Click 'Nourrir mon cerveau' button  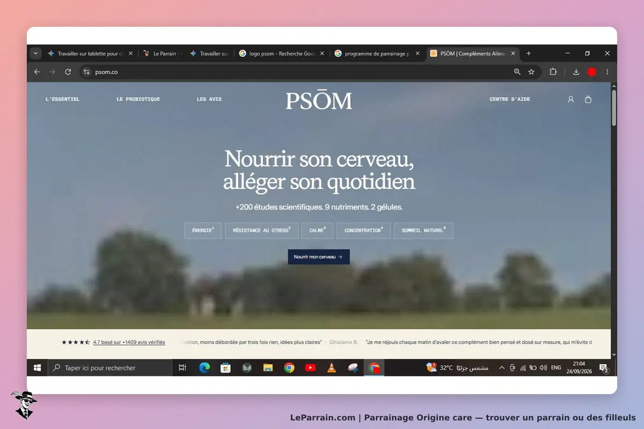(319, 257)
